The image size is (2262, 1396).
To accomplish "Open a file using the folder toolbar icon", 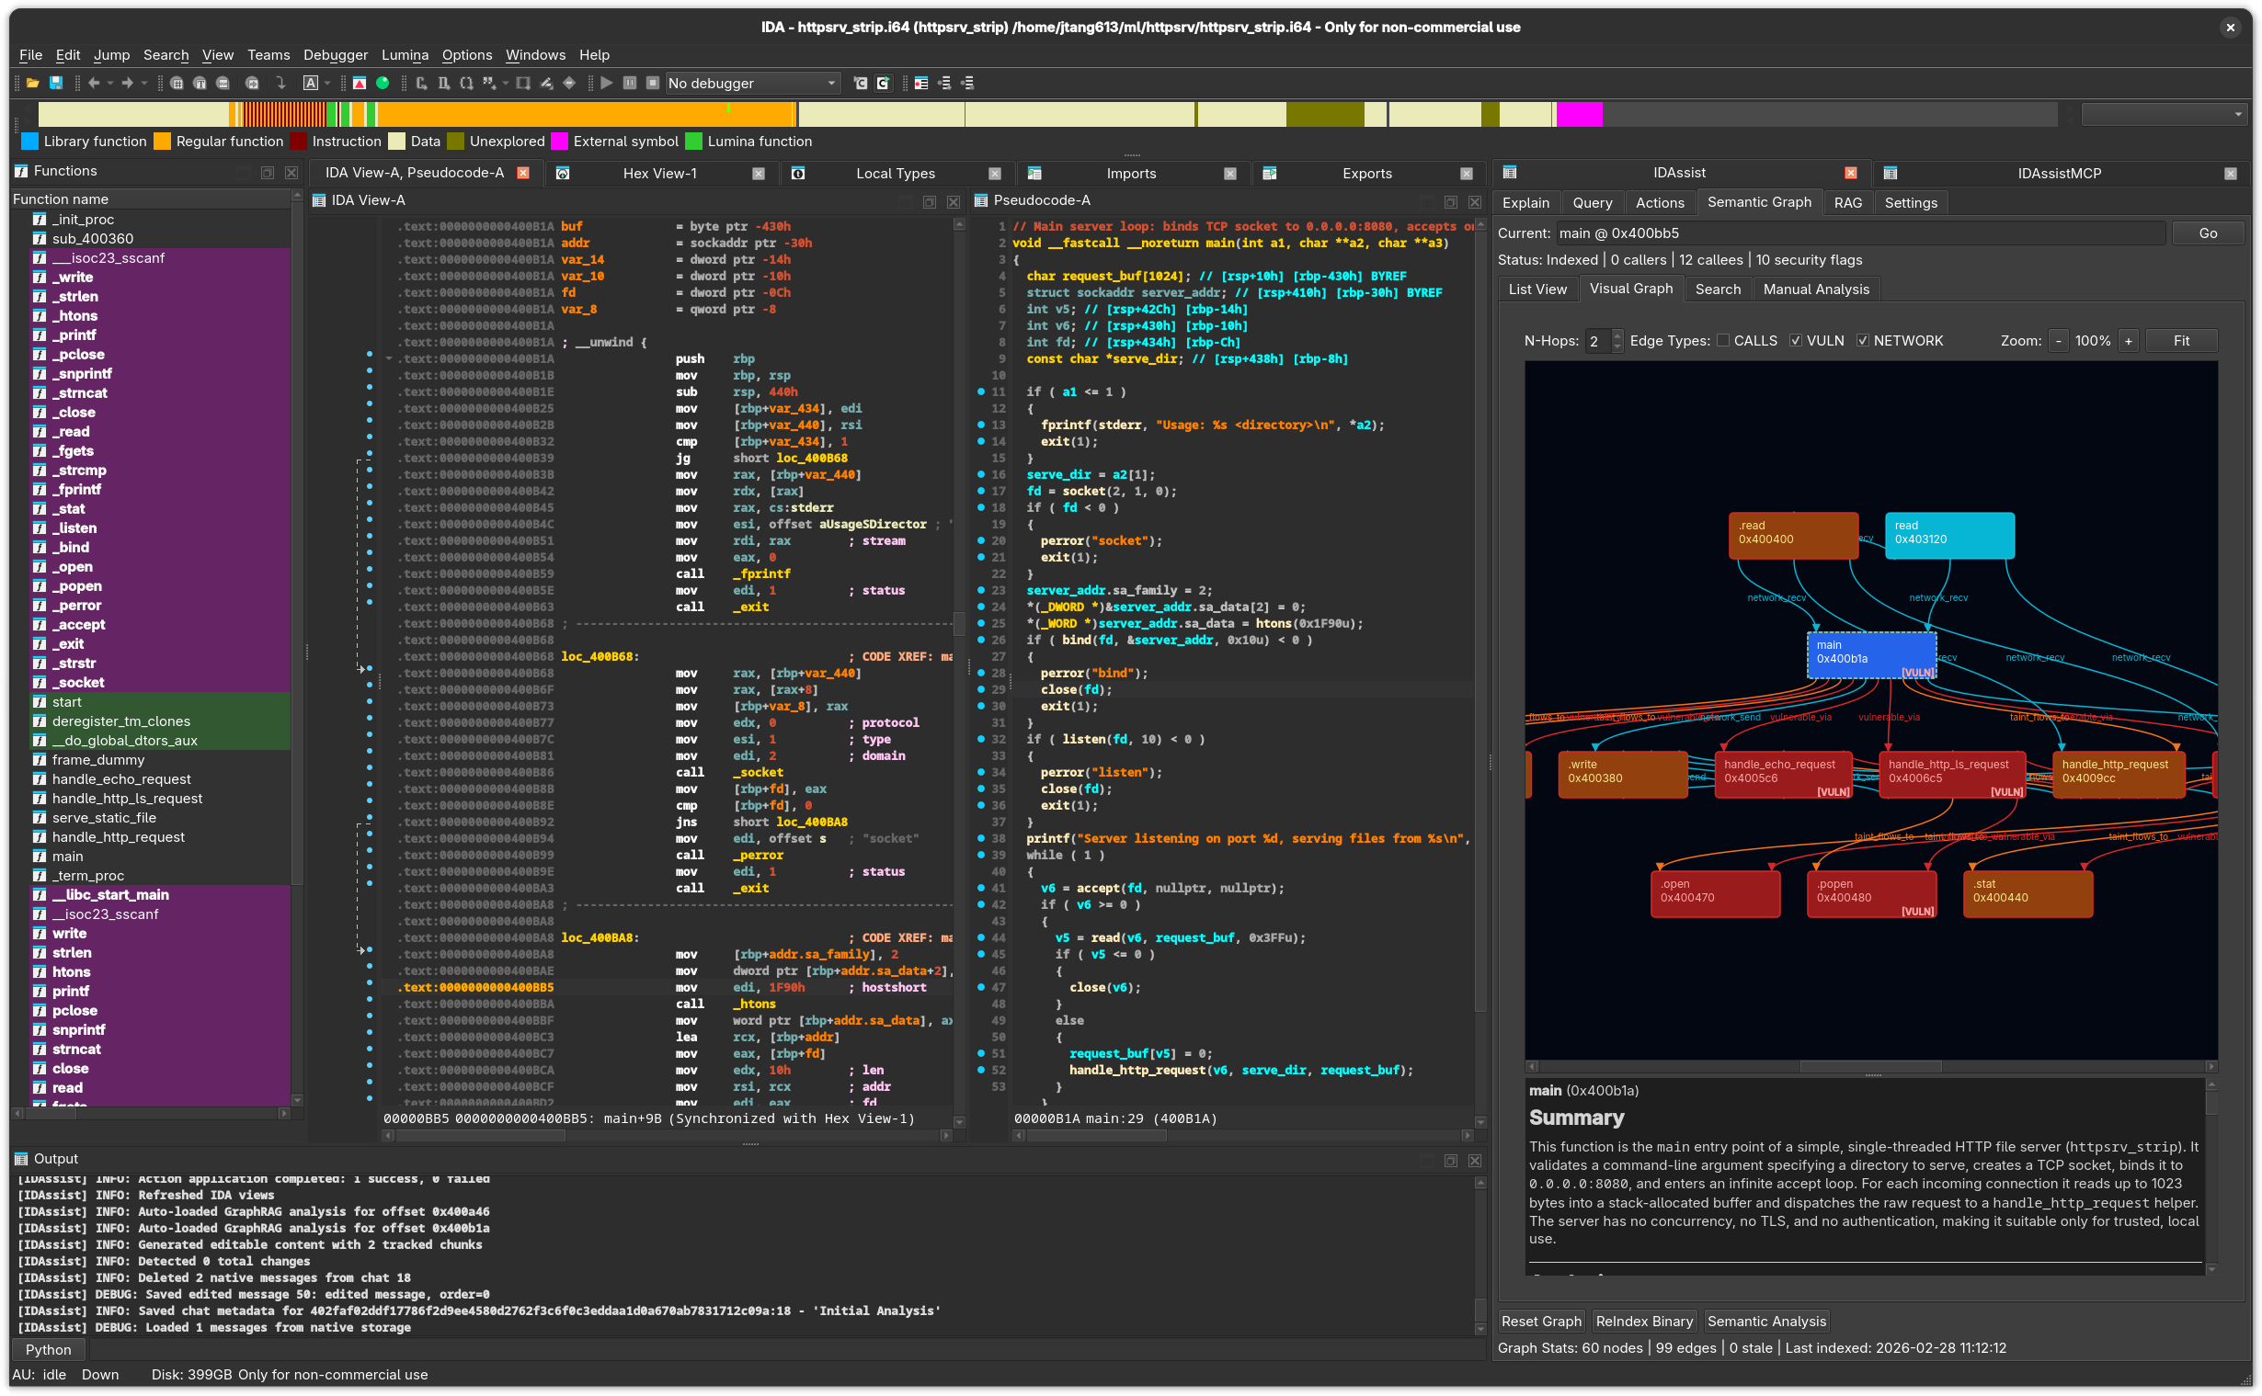I will pos(33,83).
